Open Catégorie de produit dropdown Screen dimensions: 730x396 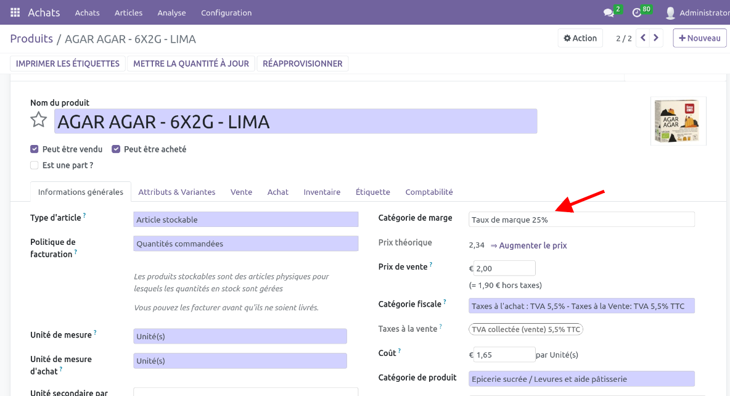point(581,379)
